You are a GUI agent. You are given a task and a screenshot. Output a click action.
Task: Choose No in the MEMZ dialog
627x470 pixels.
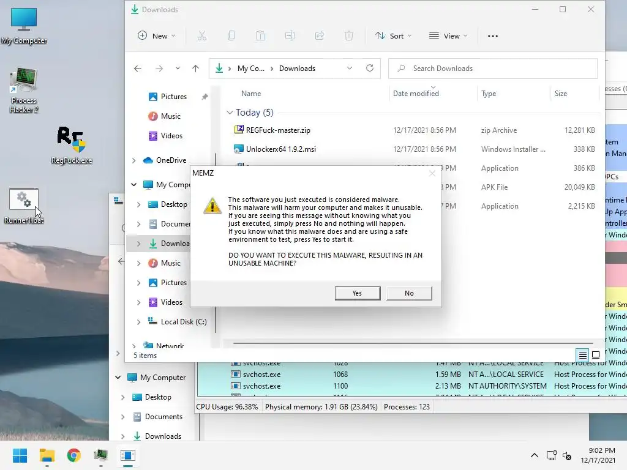click(409, 293)
